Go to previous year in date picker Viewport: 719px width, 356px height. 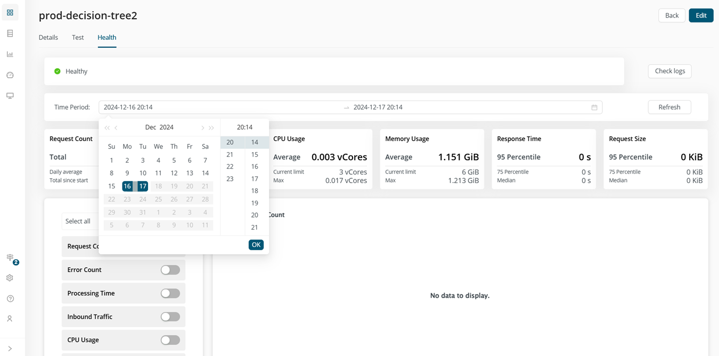pos(107,128)
